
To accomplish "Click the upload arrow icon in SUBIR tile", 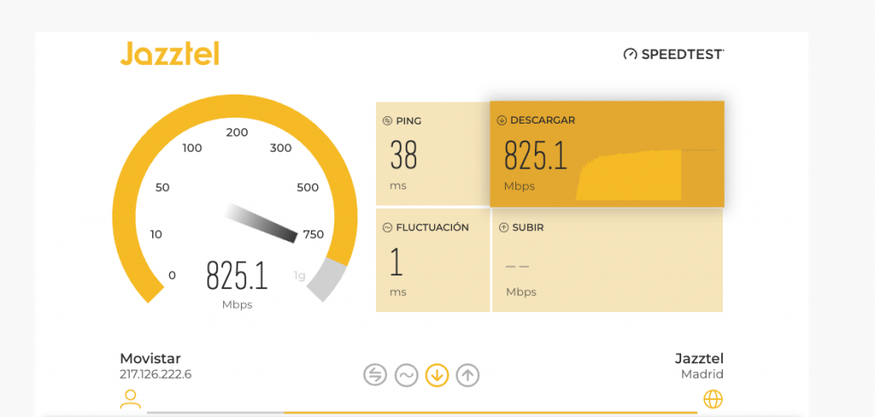I will 503,227.
